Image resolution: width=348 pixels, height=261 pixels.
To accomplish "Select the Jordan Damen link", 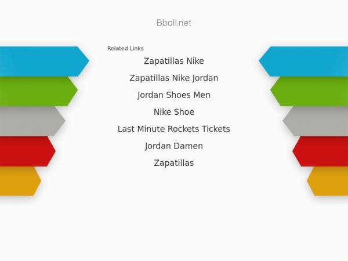I will tap(174, 146).
